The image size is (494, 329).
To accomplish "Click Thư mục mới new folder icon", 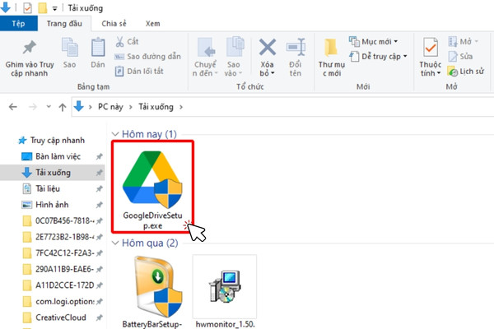I will coord(331,48).
